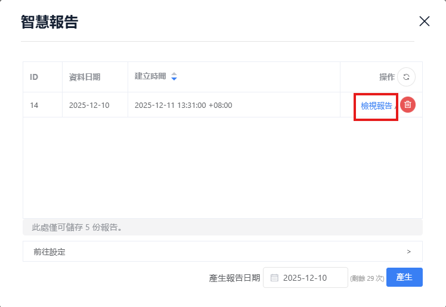Select the 2025-12-11 13:31:00 timestamp cell
This screenshot has width=446, height=307.
point(183,106)
